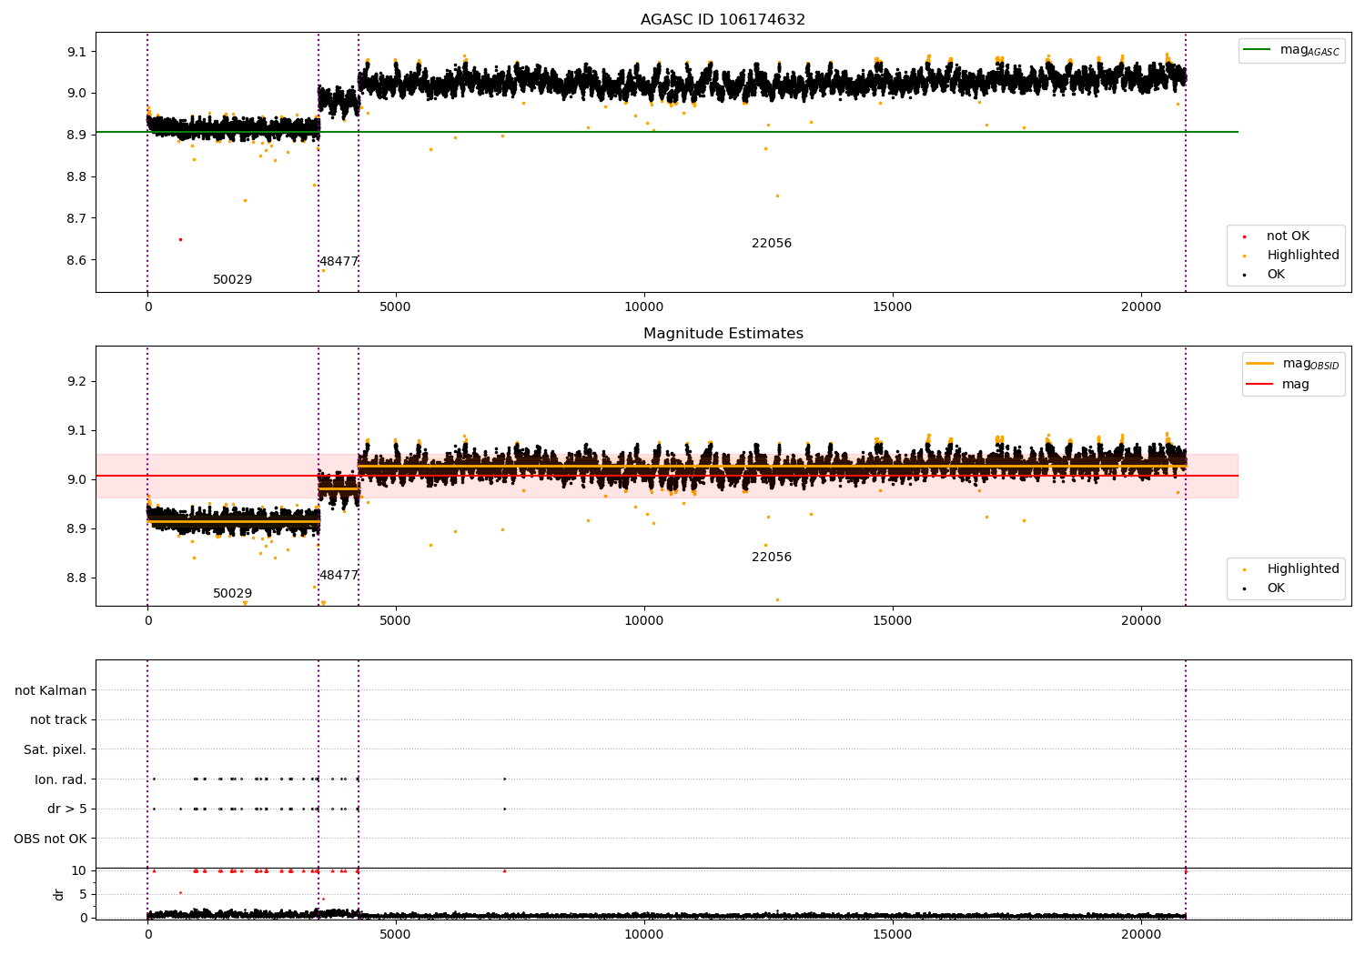Click the 5 tick on the dr axis
Viewport: 1365px width, 955px height.
click(83, 894)
